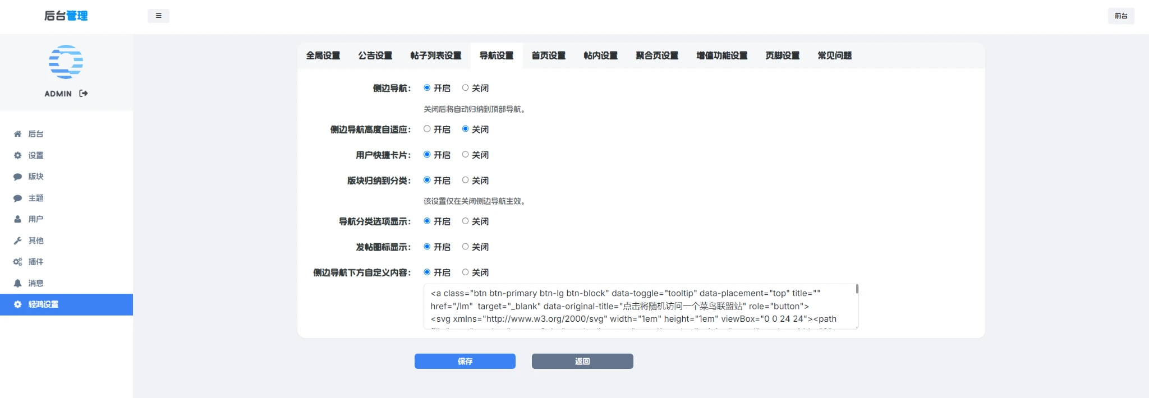Click the cogs icon beside 插件
The width and height of the screenshot is (1149, 398).
(17, 262)
